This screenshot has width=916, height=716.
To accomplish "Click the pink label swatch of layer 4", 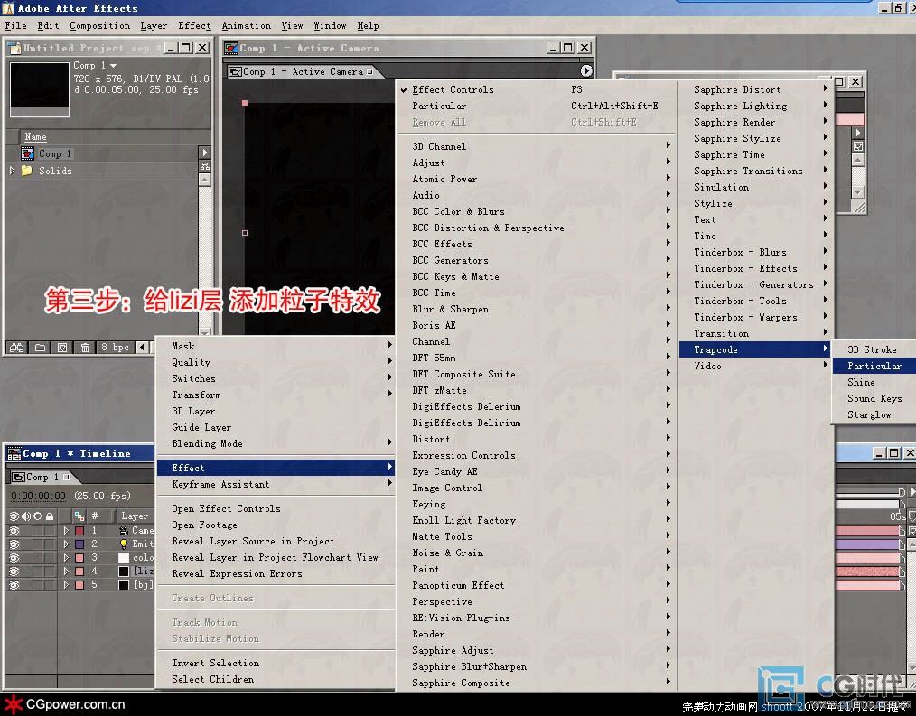I will coord(79,572).
